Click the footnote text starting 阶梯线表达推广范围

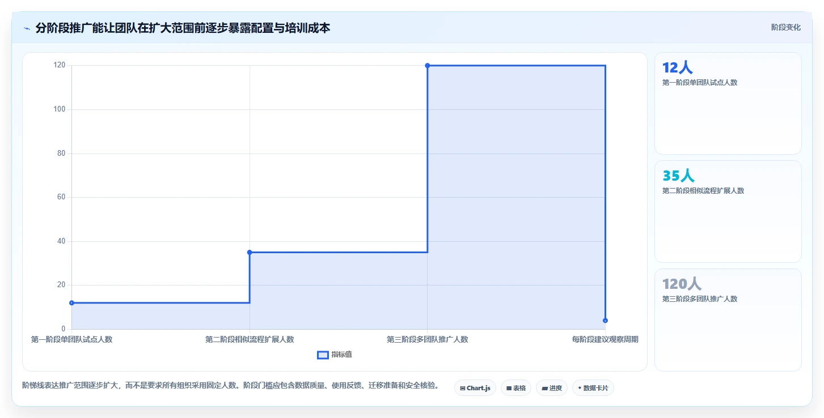click(x=230, y=386)
